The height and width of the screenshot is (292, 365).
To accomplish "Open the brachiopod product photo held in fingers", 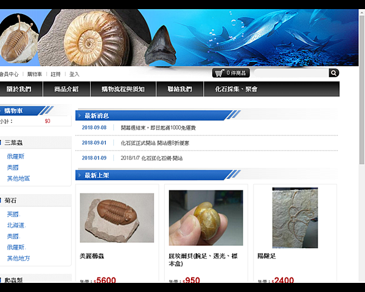I will click(x=206, y=218).
